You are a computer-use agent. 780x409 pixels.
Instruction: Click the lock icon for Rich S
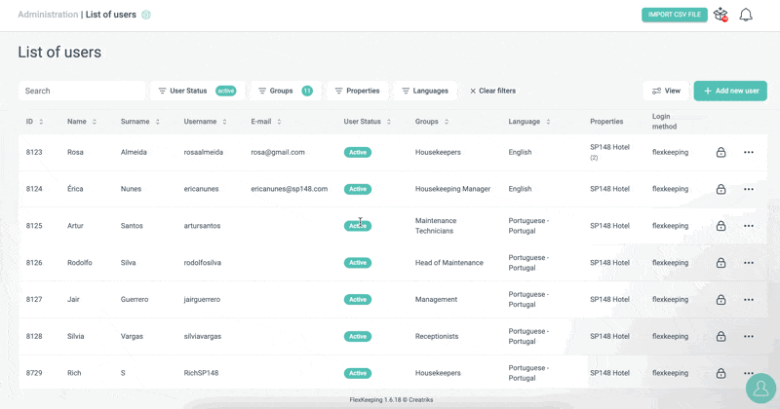click(x=721, y=373)
